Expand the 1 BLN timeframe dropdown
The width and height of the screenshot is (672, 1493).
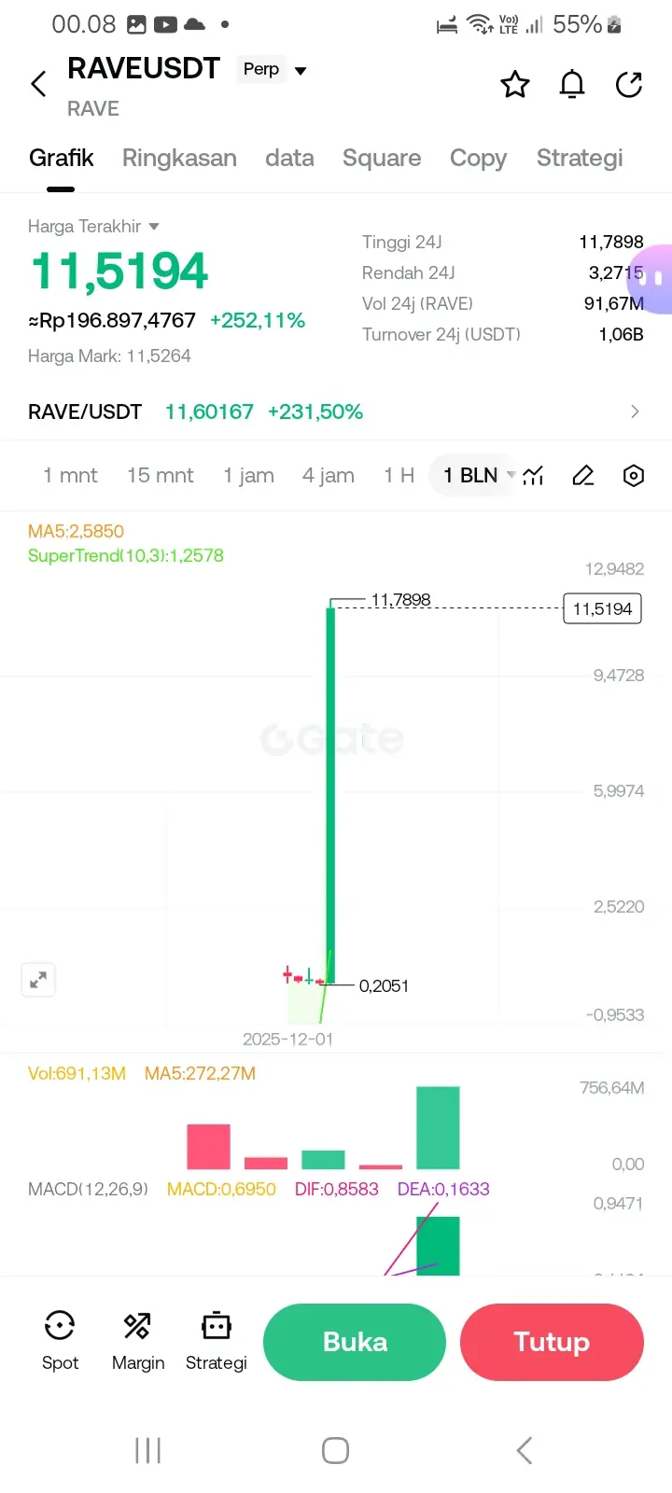coord(479,476)
